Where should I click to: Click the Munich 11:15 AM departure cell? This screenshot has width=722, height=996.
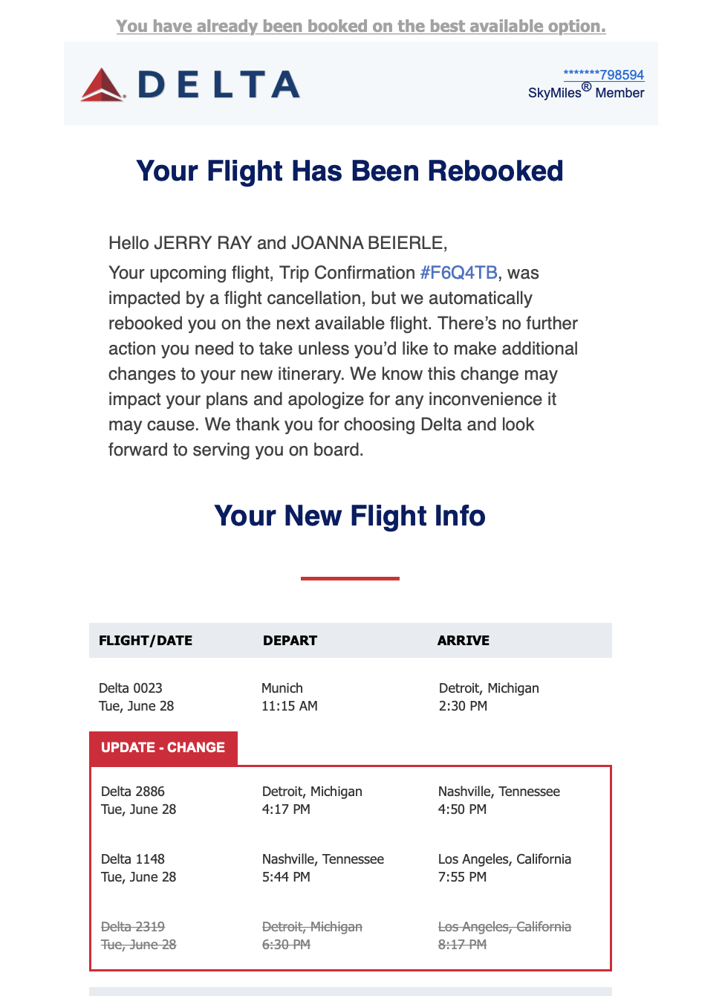pyautogui.click(x=290, y=697)
